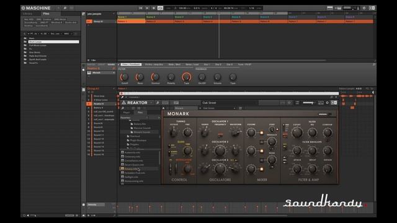Select Pattern 1 clip in the arranger
Viewport: 397px width, 223px height.
131,22
